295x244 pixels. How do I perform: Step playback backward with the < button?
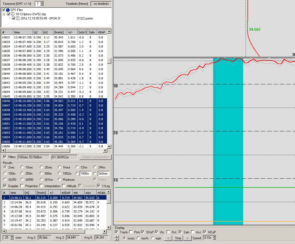tap(168, 238)
